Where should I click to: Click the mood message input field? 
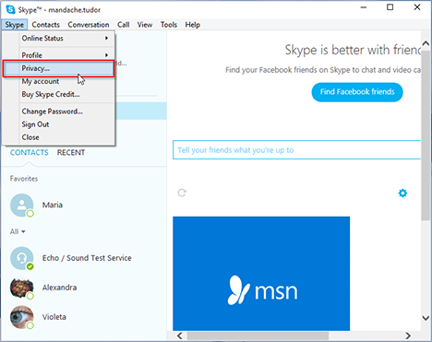click(x=296, y=150)
